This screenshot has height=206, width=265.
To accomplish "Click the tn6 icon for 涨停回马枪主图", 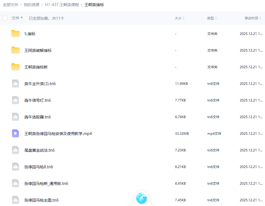I will [16, 200].
